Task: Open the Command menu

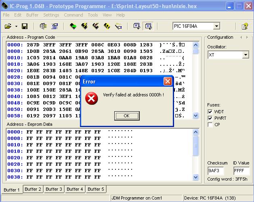Action: pos(73,15)
